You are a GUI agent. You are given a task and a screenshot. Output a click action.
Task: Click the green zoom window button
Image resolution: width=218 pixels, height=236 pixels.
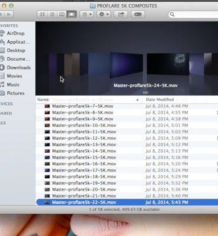click(x=11, y=6)
